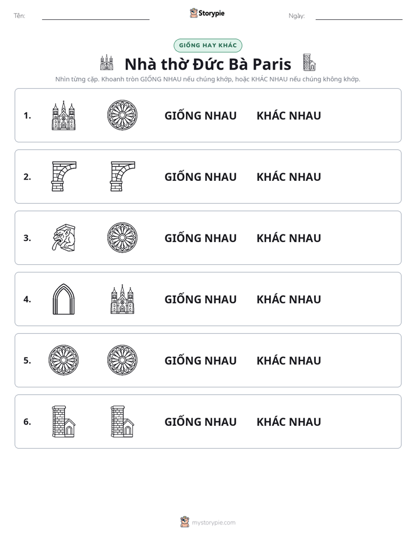The height and width of the screenshot is (539, 416).
Task: Select KHÁC NHAU for question 3
Action: [288, 238]
